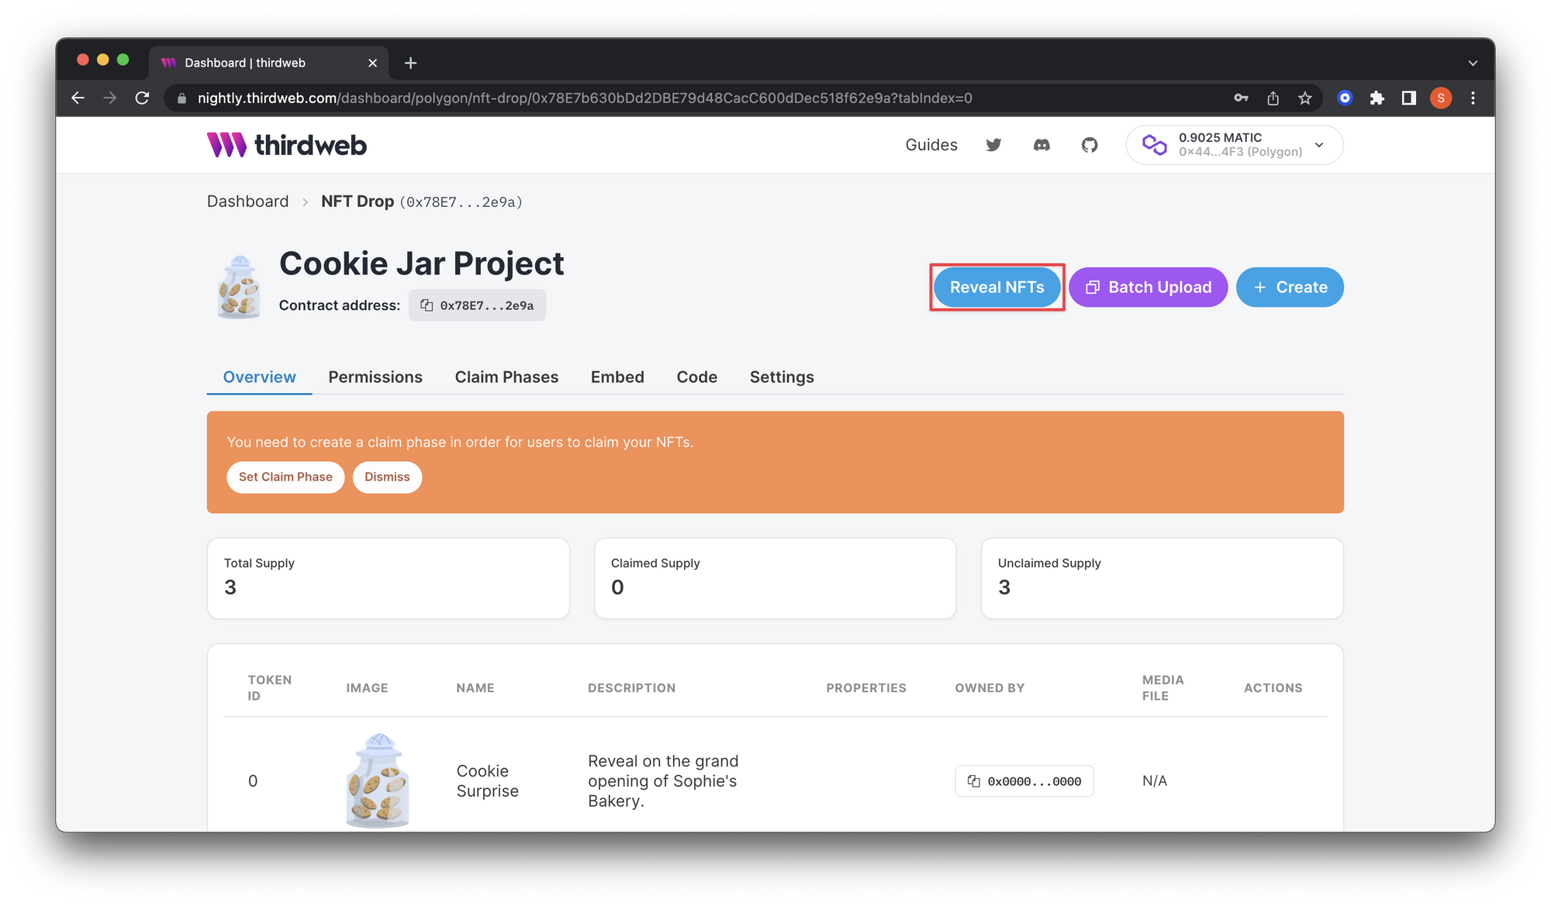Open the Embed tab

[x=617, y=377]
